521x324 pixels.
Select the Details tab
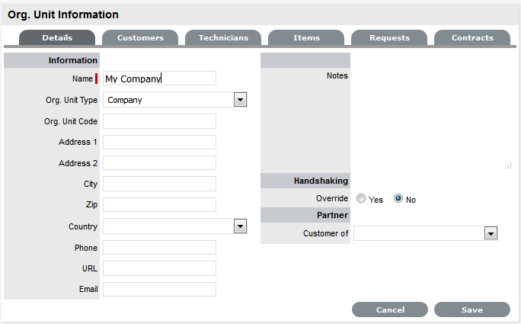click(57, 37)
